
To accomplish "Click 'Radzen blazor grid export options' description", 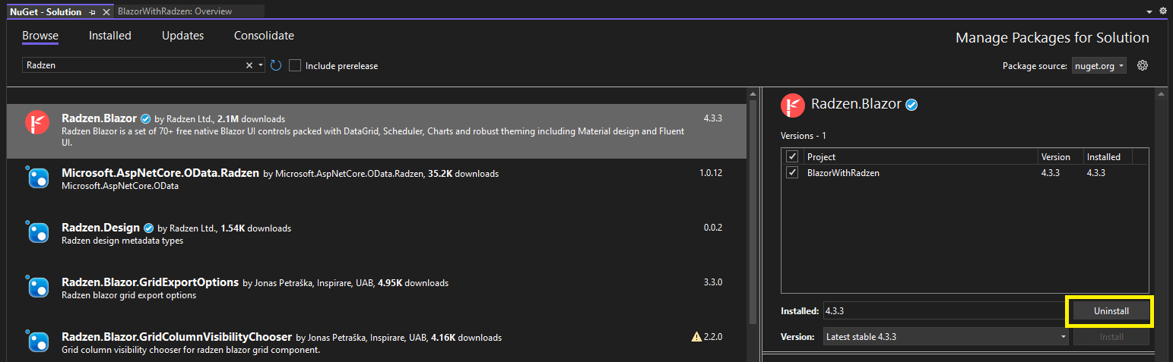I will [128, 295].
